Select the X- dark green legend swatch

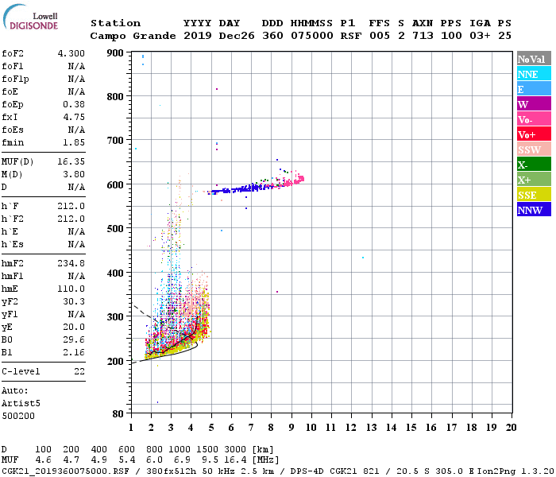point(534,165)
